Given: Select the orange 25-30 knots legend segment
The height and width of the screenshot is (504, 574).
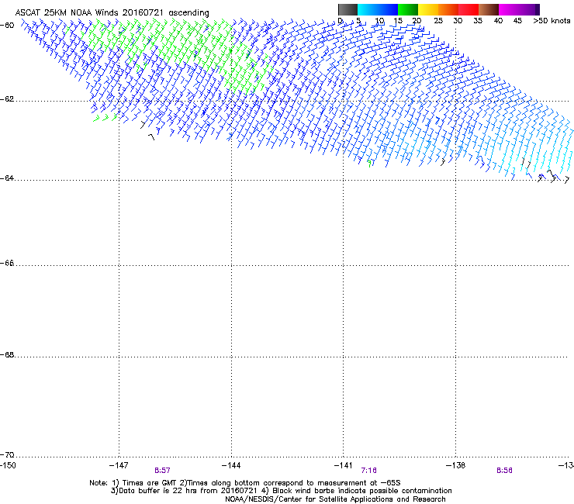Looking at the screenshot, I should [x=448, y=9].
